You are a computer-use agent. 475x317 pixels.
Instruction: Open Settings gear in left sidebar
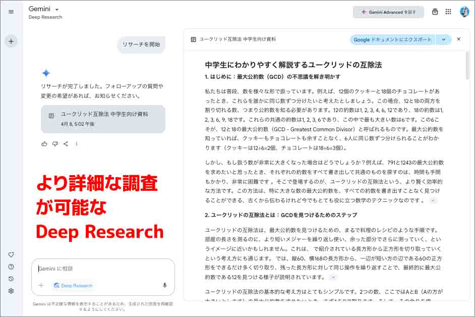pos(11,291)
